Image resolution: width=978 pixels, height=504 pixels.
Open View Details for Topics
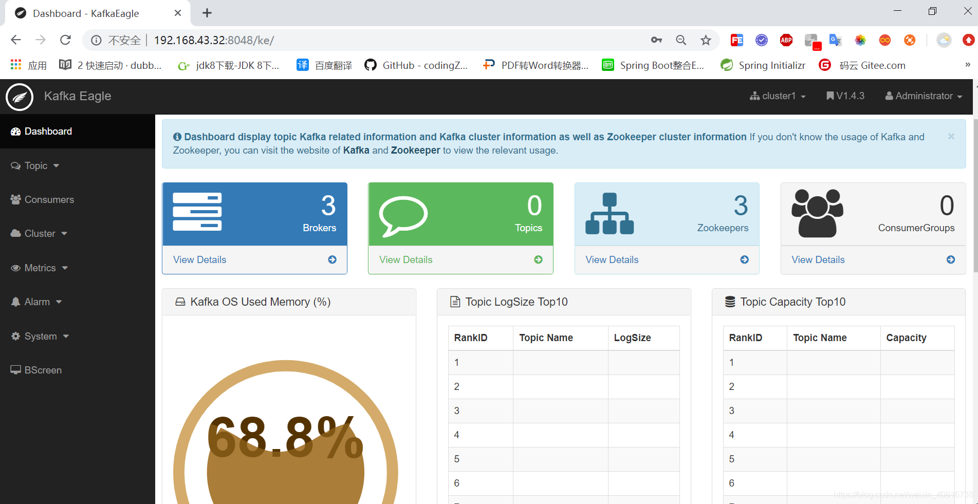click(x=406, y=260)
